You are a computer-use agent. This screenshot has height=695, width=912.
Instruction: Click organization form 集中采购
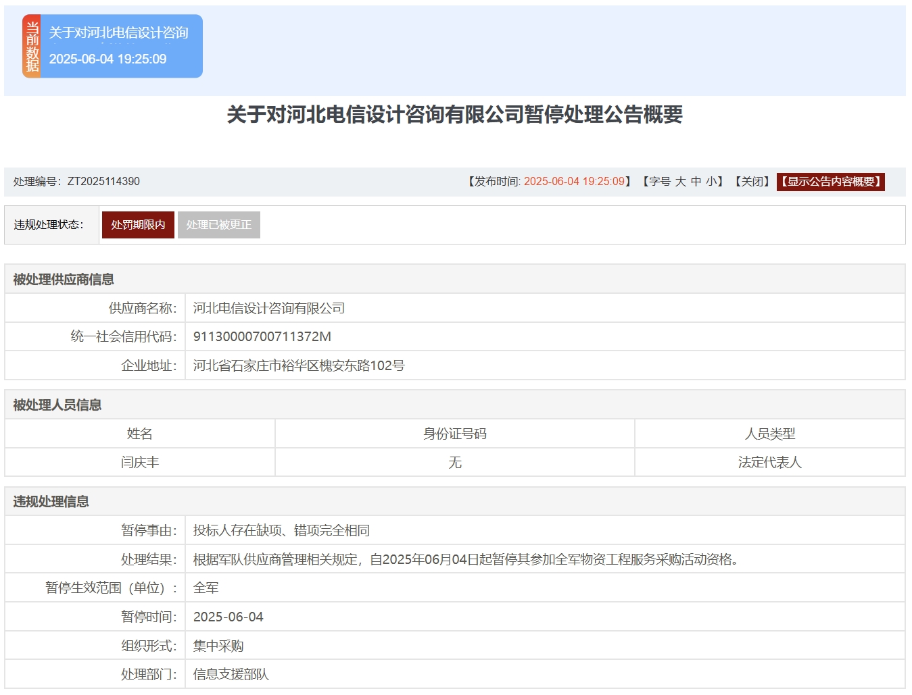(218, 646)
